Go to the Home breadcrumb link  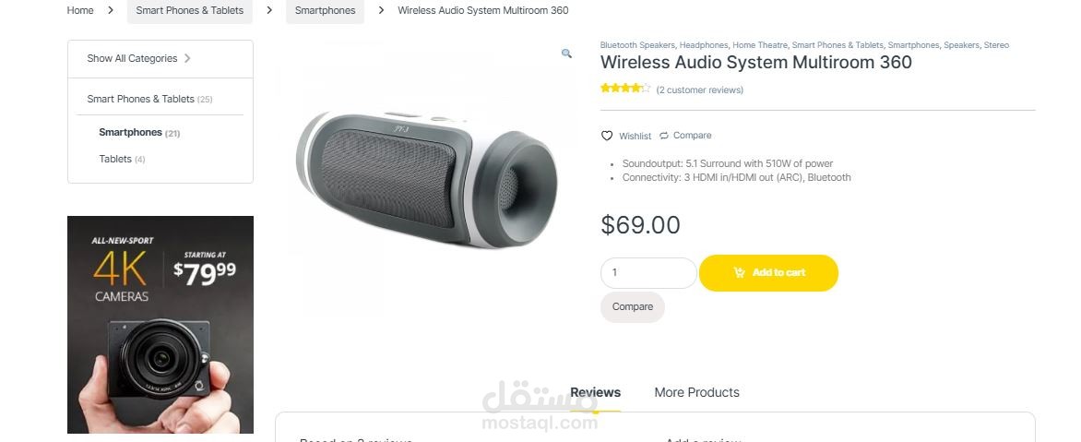click(x=80, y=10)
